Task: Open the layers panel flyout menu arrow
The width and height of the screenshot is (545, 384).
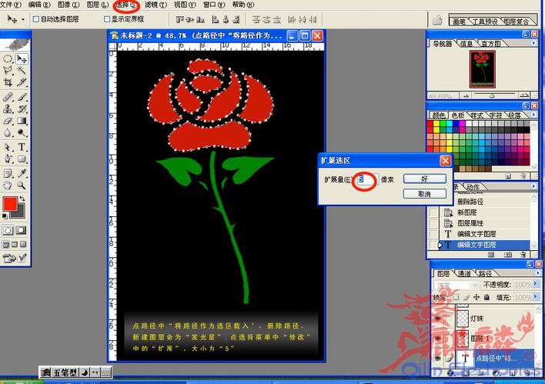Action: point(539,273)
